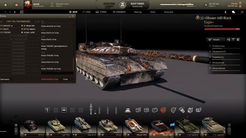Screen dimensions: 246x138
Task: Click the Пригласить invite button
Action: 5,79
